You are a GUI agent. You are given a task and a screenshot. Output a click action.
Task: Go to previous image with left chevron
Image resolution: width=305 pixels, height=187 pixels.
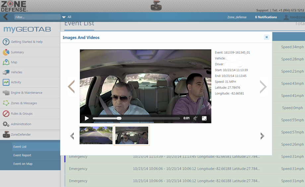tap(71, 87)
